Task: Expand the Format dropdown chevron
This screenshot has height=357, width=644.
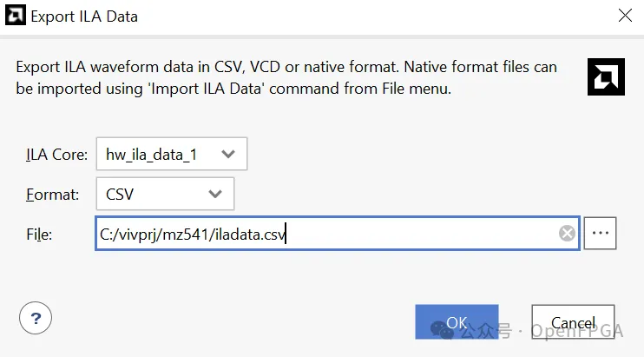Action: [x=215, y=194]
